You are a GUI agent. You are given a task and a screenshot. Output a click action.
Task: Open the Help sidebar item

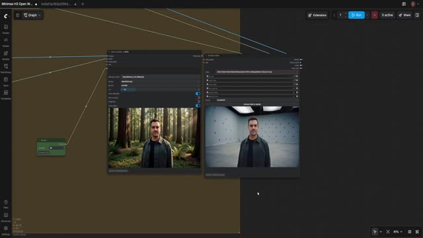click(6, 204)
